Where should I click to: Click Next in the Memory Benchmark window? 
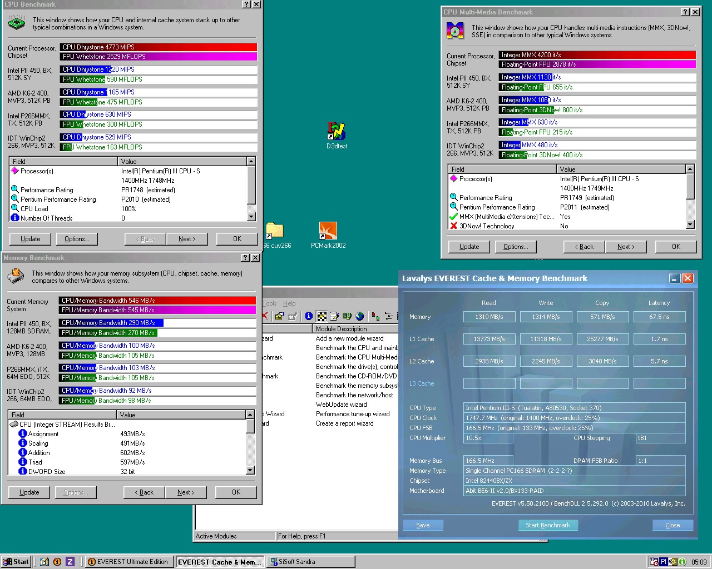[186, 492]
